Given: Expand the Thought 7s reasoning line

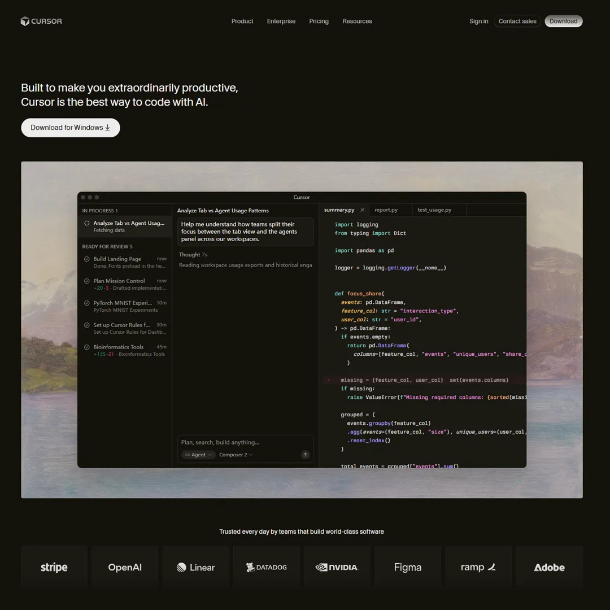Looking at the screenshot, I should tap(193, 254).
